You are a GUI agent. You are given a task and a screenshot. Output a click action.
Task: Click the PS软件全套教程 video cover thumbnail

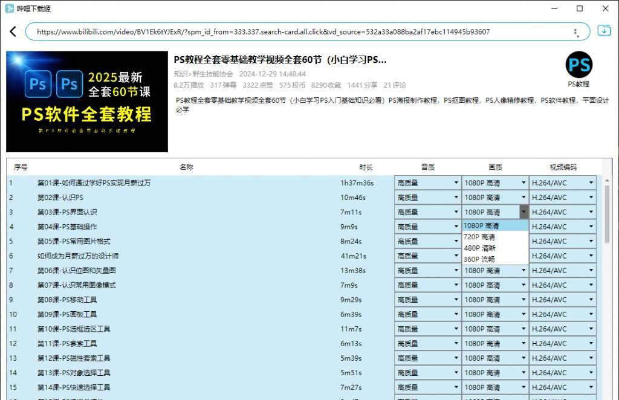pos(87,102)
